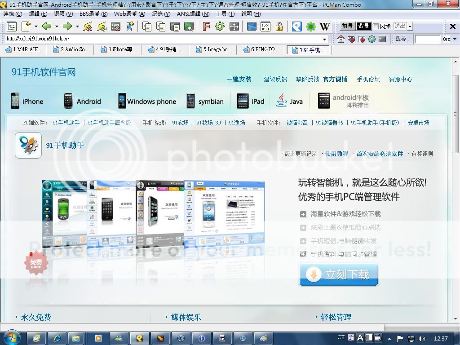This screenshot has height=345, width=460.
Task: Click the green flower ICQ icon
Action: point(311,27)
